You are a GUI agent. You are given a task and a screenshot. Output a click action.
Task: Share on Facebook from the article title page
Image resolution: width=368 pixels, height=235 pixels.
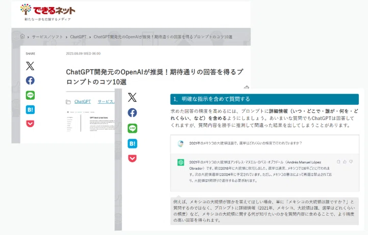(30, 80)
